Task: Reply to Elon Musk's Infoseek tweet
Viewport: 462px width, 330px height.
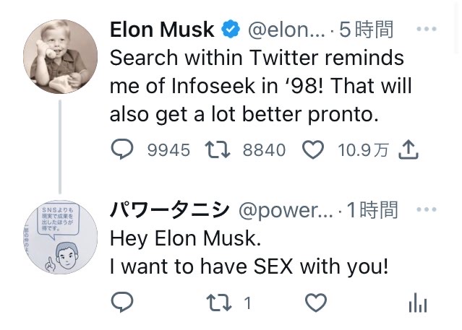Action: [123, 149]
